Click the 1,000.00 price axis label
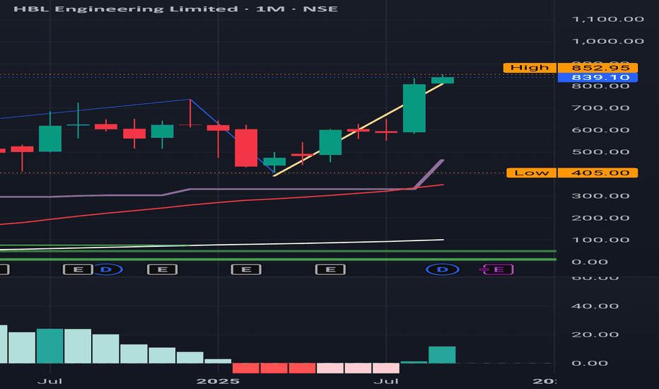 607,41
